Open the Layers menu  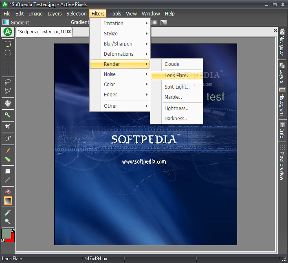click(x=55, y=14)
